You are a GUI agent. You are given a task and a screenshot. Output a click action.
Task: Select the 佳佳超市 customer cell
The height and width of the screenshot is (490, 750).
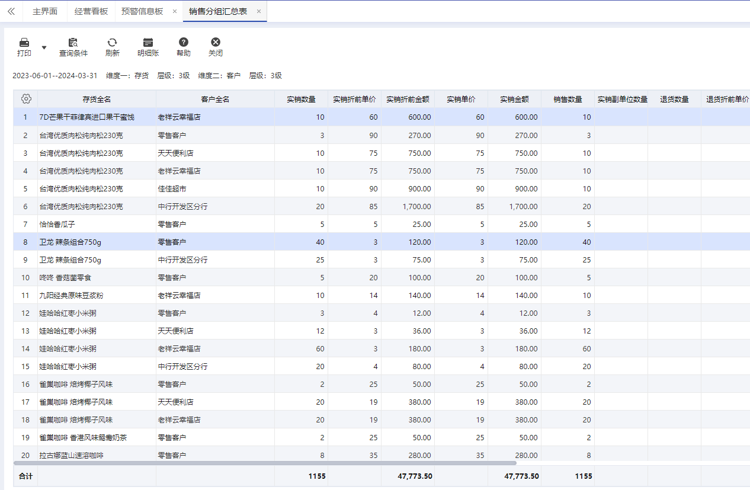(172, 188)
